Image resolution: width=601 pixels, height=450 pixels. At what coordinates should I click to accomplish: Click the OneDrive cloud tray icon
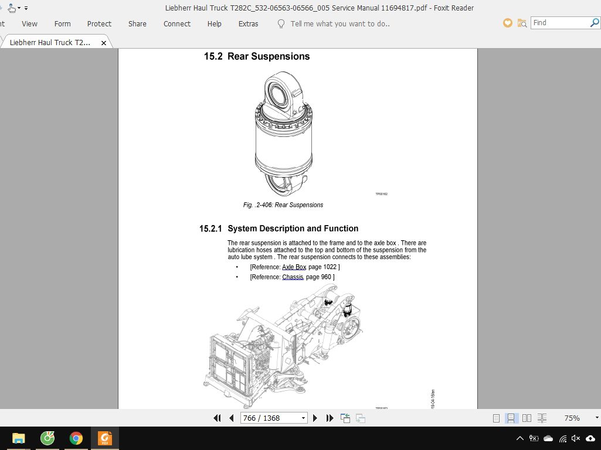click(x=548, y=438)
